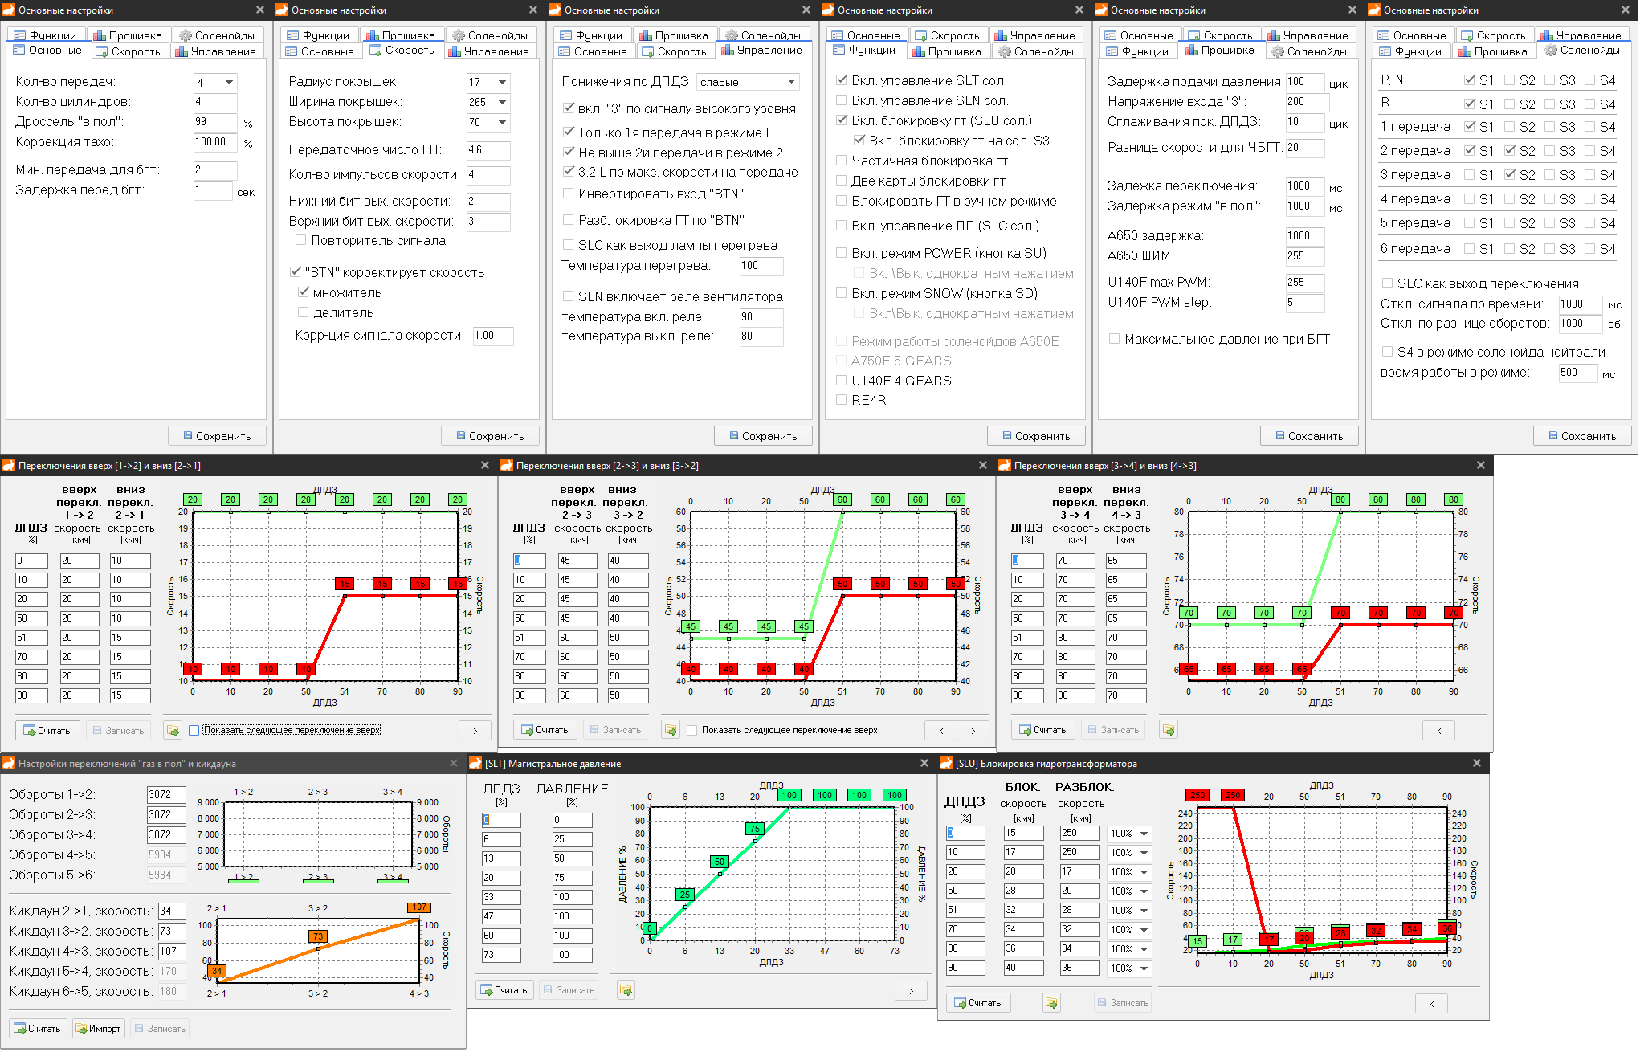Click 'Температура перегрева' input field
The height and width of the screenshot is (1052, 1640).
point(760,266)
